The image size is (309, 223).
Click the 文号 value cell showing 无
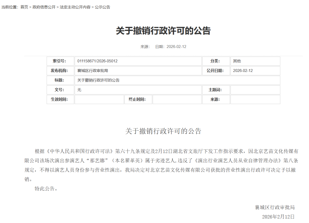138,90
